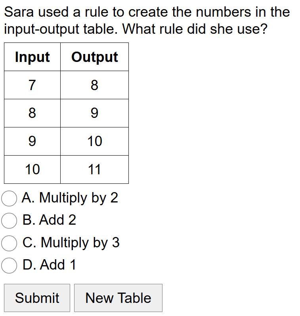Click the question line starting "Sara used a rule"
The image size is (300, 316).
point(147,12)
